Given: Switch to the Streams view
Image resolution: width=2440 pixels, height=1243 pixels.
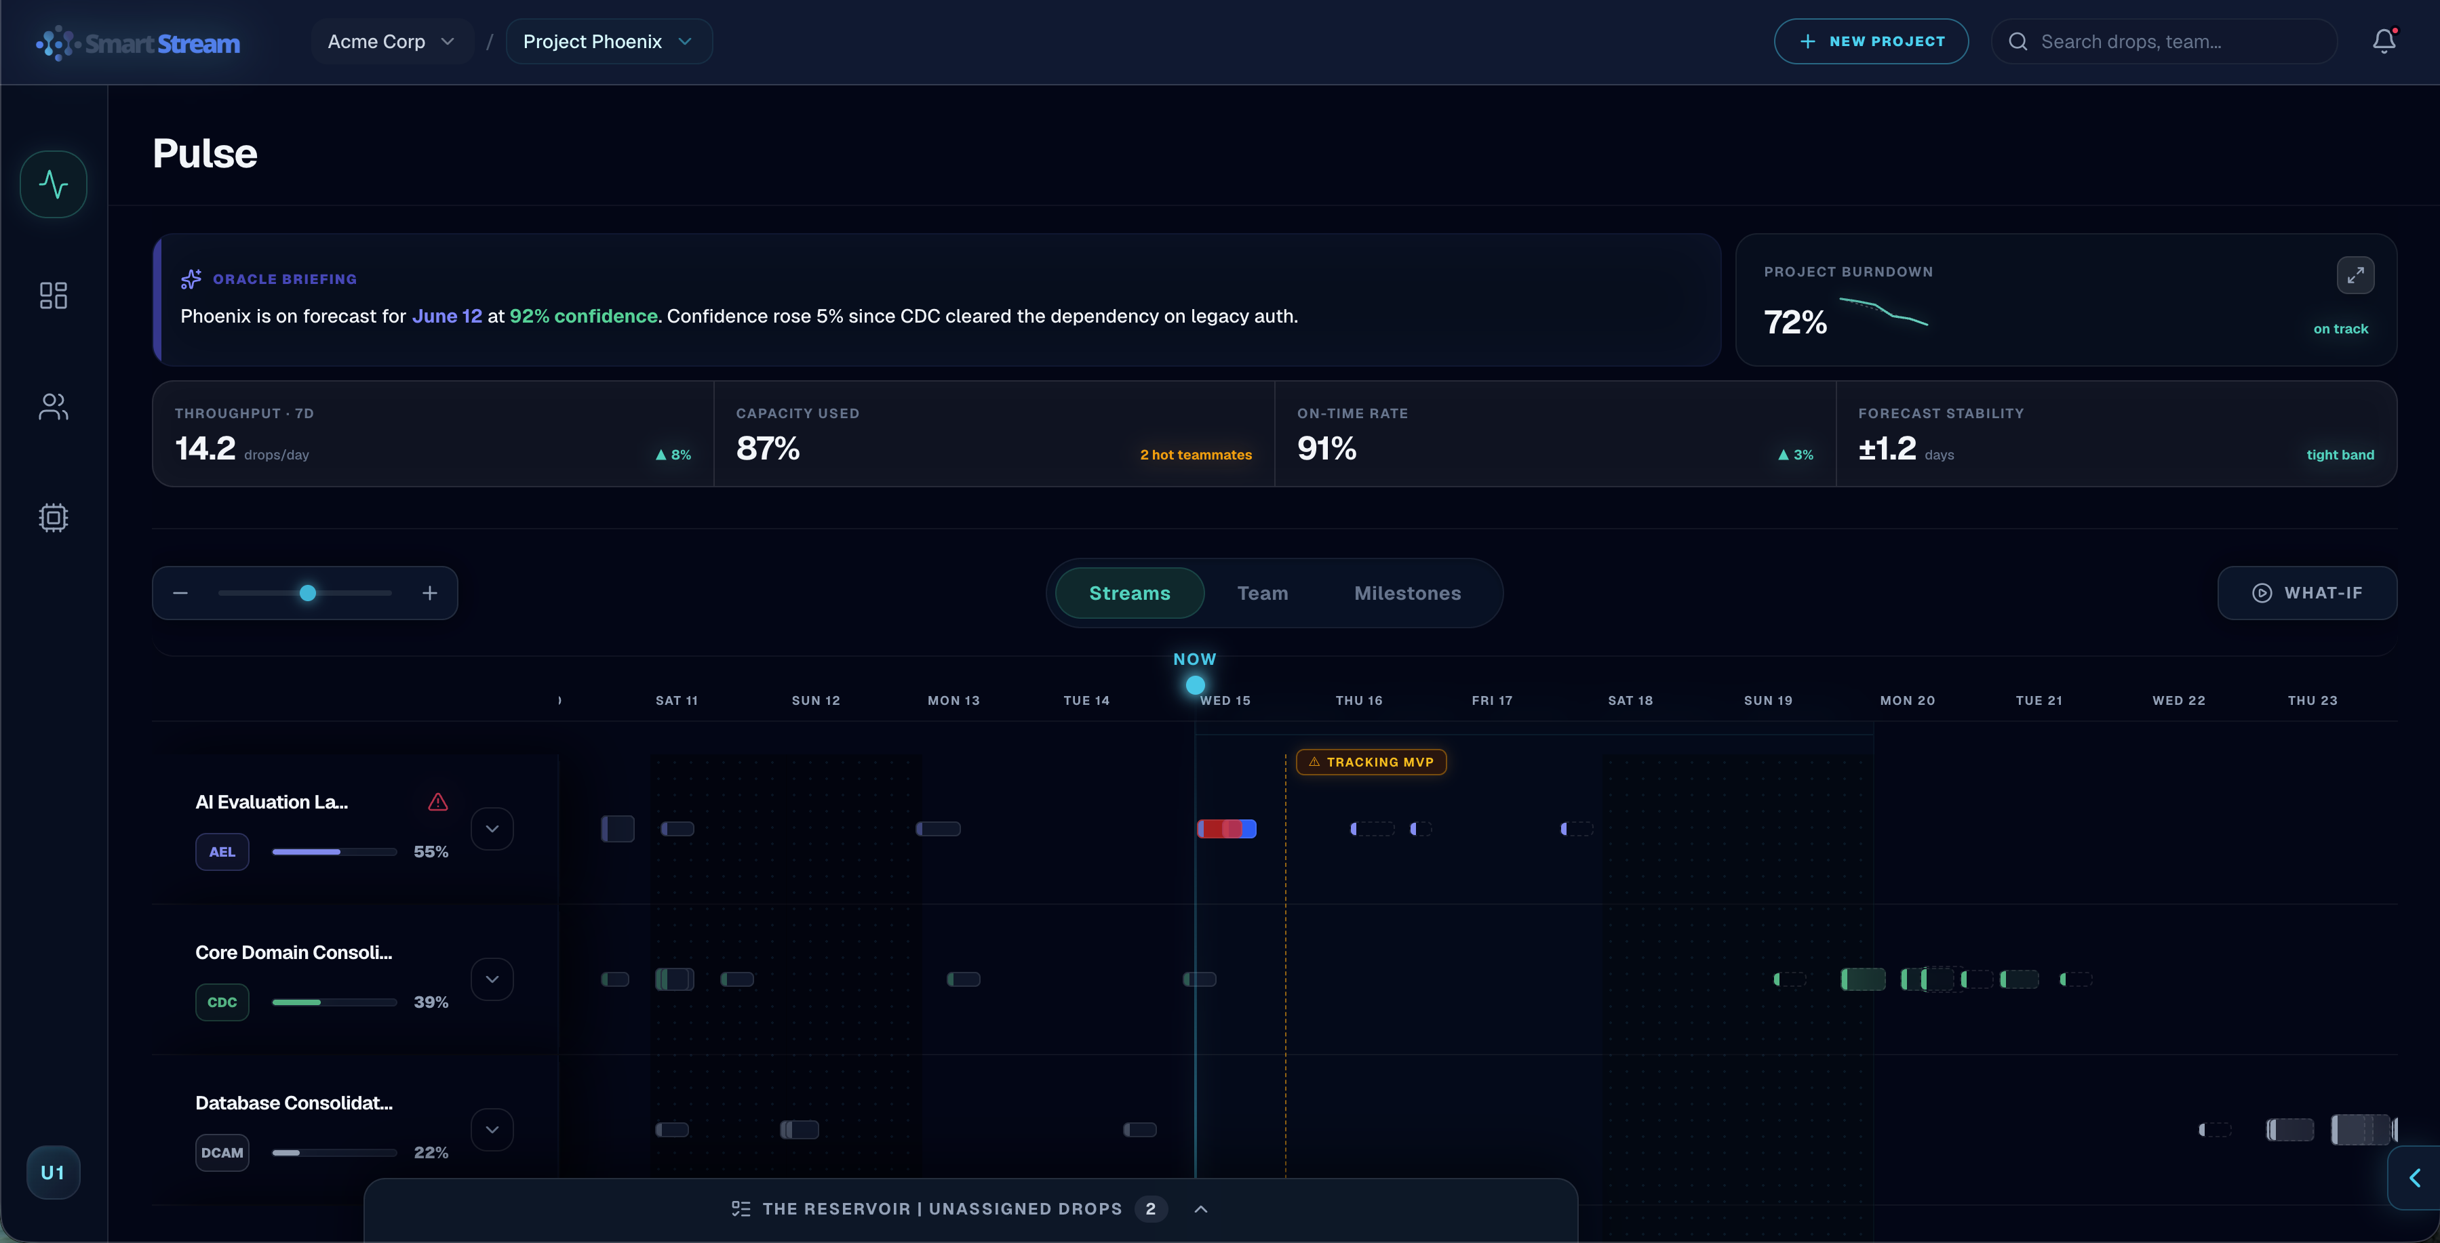Looking at the screenshot, I should [1129, 592].
